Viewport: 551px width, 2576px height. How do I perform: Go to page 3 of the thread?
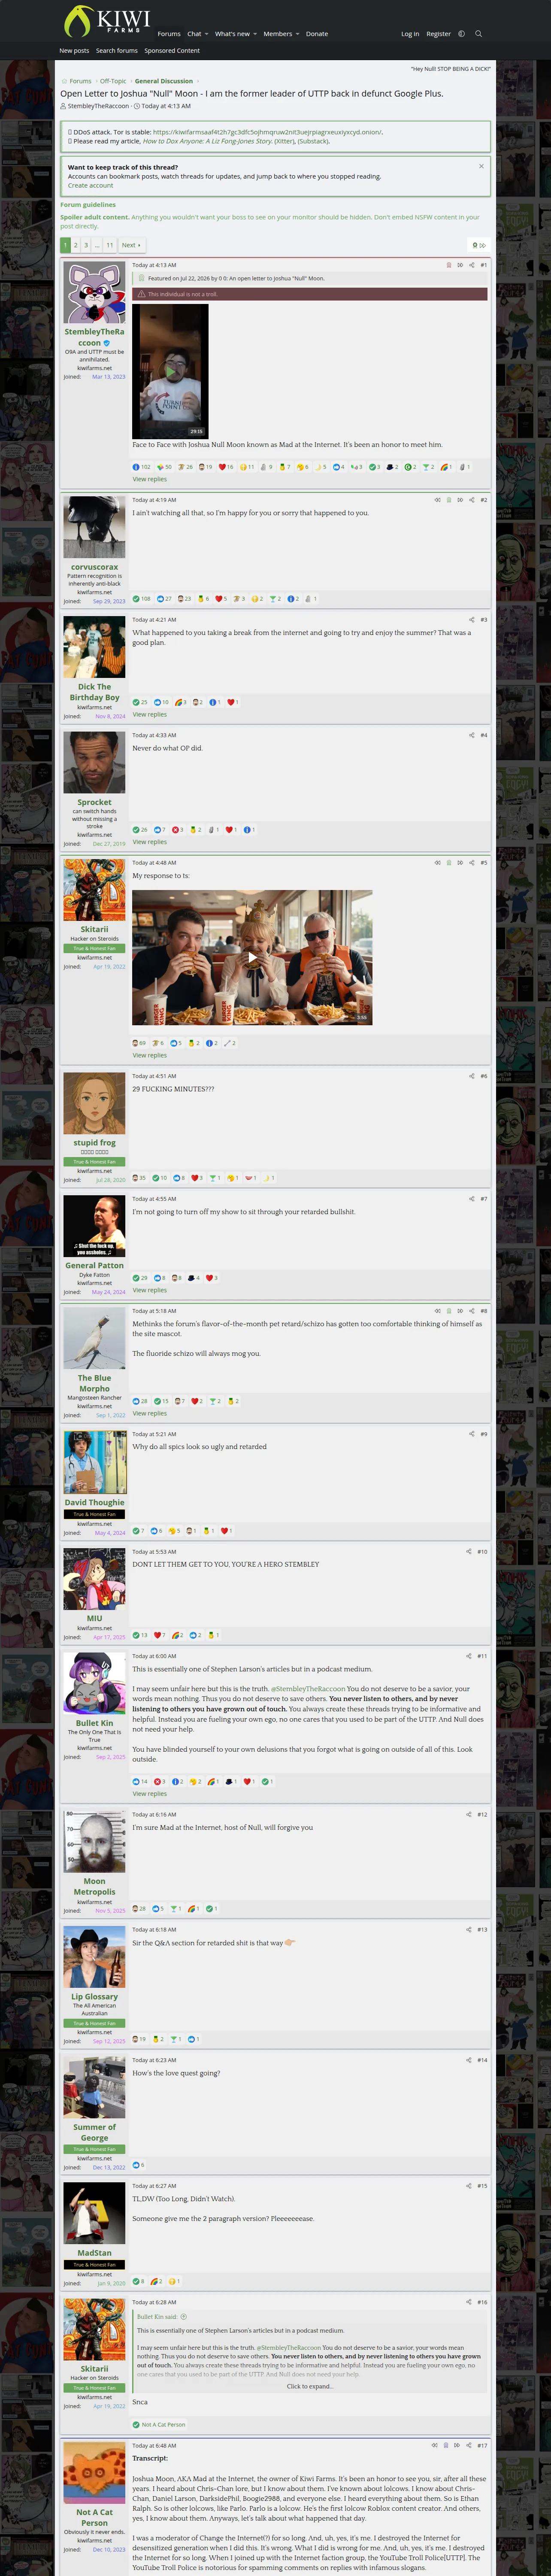86,245
